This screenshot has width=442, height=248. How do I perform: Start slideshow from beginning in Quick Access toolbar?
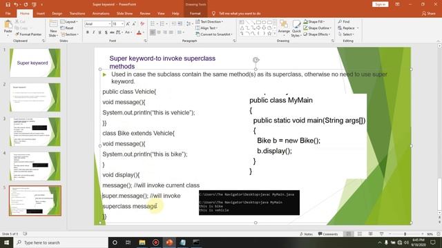tap(34, 5)
